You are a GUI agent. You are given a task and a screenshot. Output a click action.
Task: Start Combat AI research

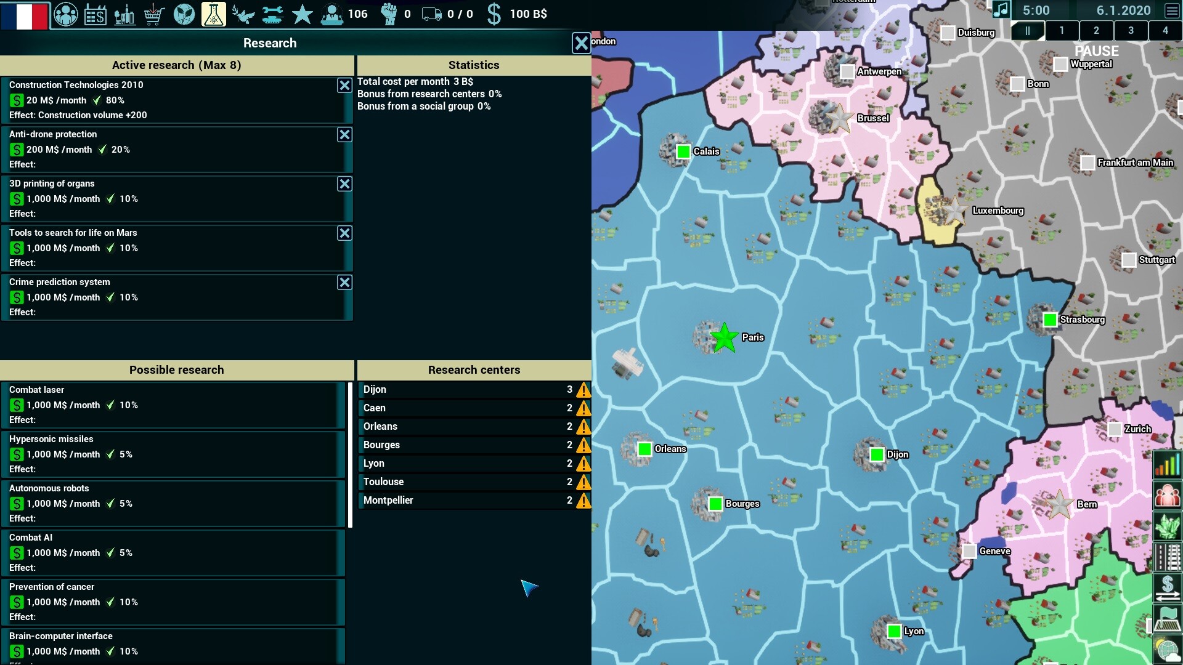[173, 552]
